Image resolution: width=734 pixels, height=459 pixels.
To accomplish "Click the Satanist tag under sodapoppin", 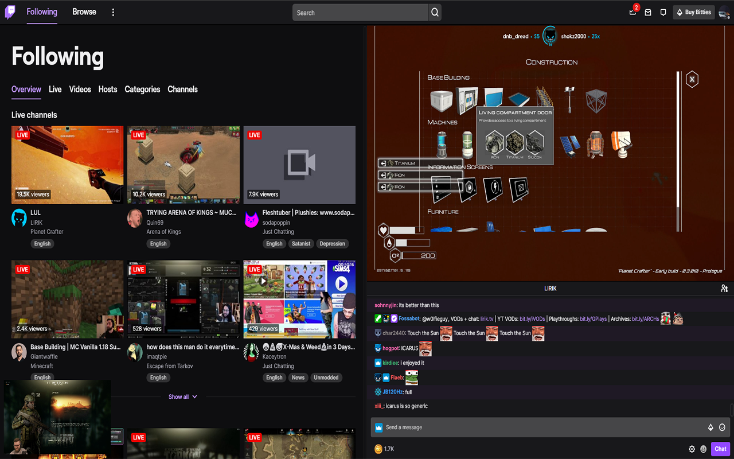I will click(x=301, y=244).
